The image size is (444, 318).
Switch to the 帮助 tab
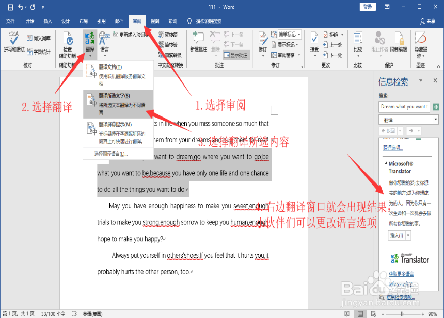coord(173,21)
